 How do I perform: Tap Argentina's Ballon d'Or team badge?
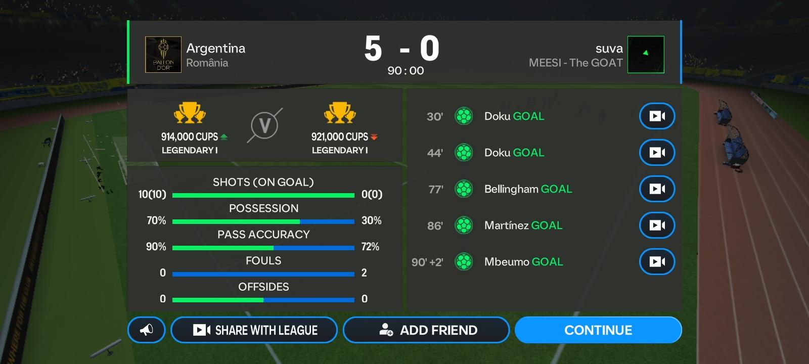[163, 55]
